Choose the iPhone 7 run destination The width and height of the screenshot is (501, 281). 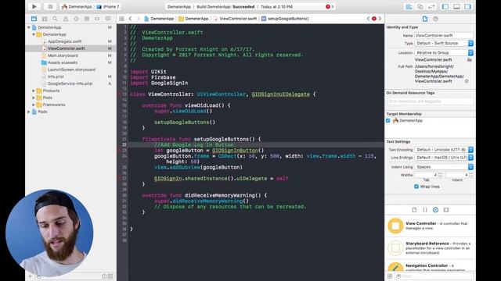(x=108, y=7)
